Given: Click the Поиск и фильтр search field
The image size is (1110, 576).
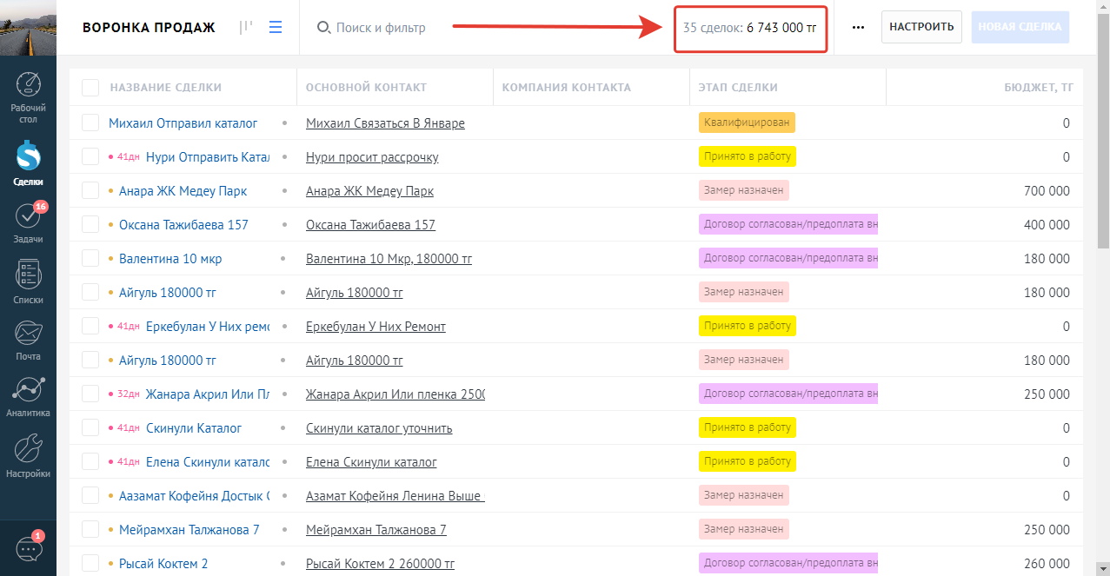Looking at the screenshot, I should pyautogui.click(x=380, y=28).
